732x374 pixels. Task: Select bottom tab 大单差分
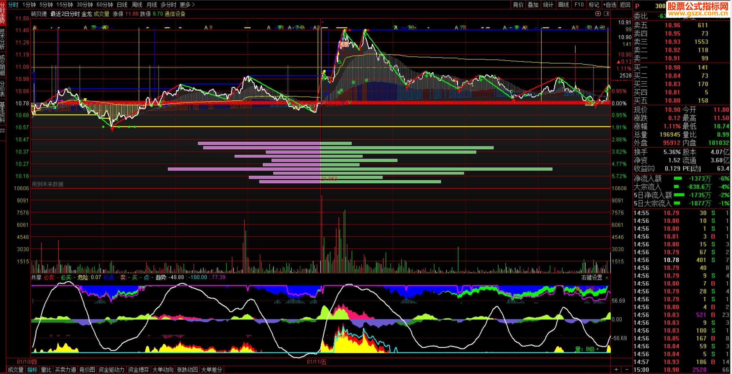(x=212, y=370)
